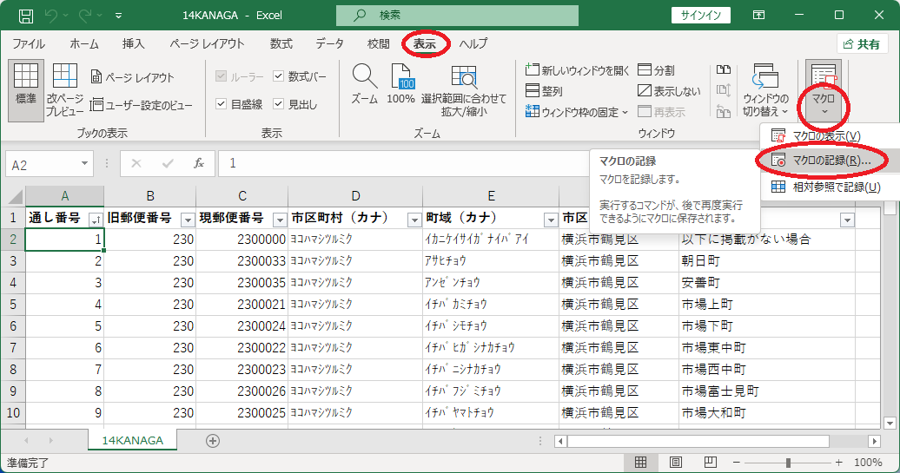Open the Quick Access Toolbar customize dropdown

[119, 16]
